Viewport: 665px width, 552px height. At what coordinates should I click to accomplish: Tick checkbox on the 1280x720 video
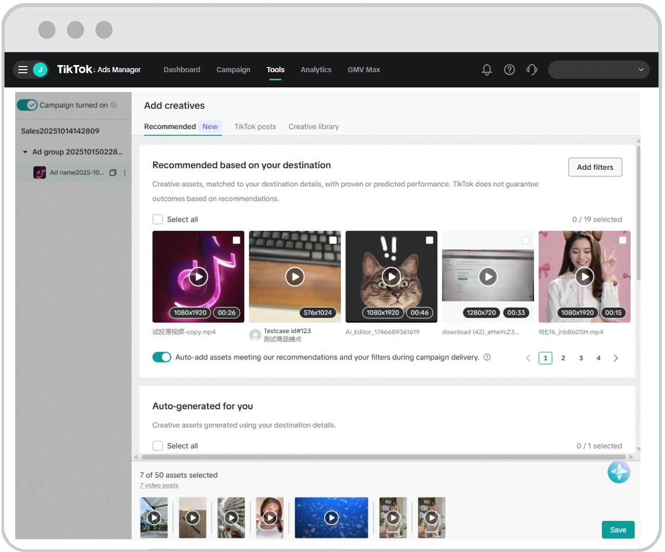coord(526,240)
